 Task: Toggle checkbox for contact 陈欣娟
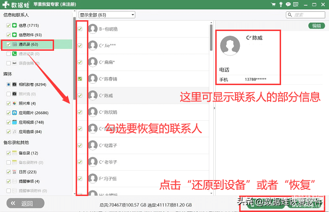[80, 112]
